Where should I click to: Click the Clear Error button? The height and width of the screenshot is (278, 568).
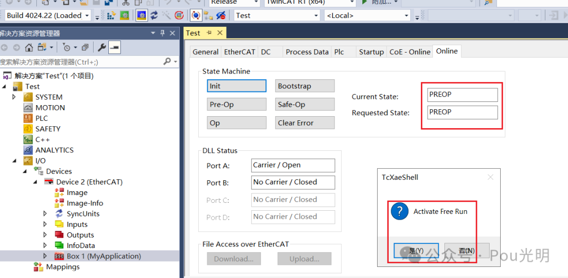tap(305, 123)
